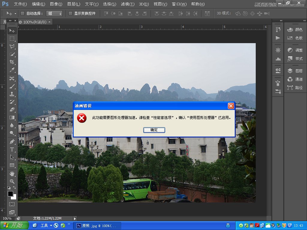Close the 油画错误 dialog
The width and height of the screenshot is (307, 230).
point(231,106)
